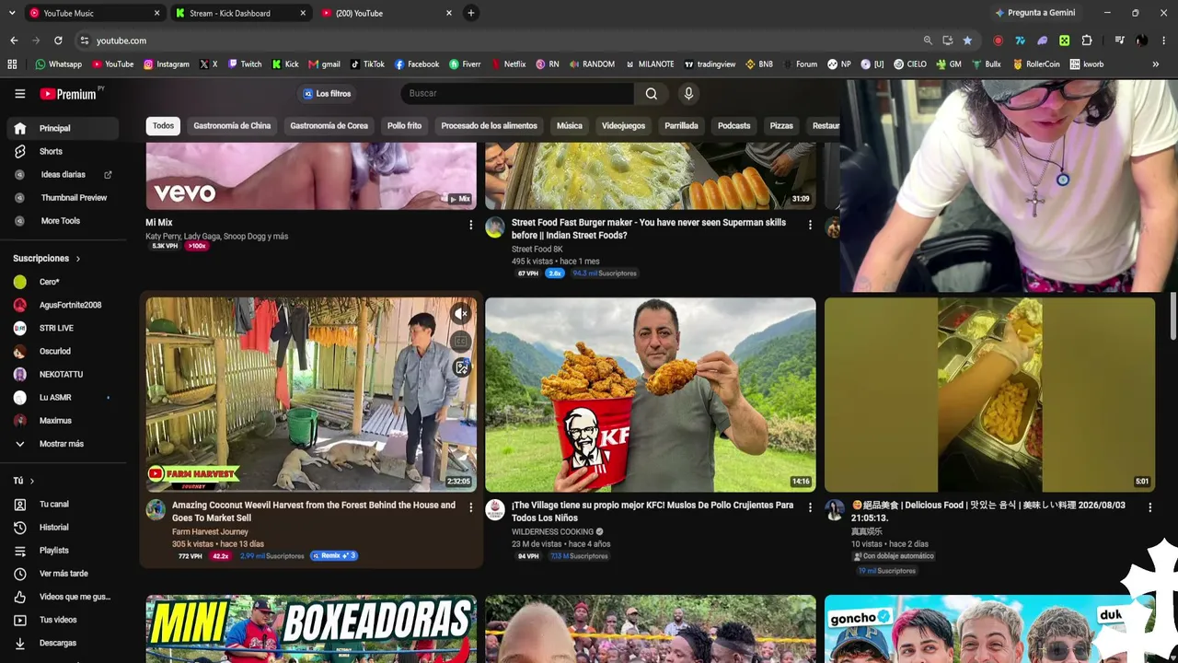Viewport: 1178px width, 663px height.
Task: Open options for the Delicious Food video
Action: coord(1149,507)
